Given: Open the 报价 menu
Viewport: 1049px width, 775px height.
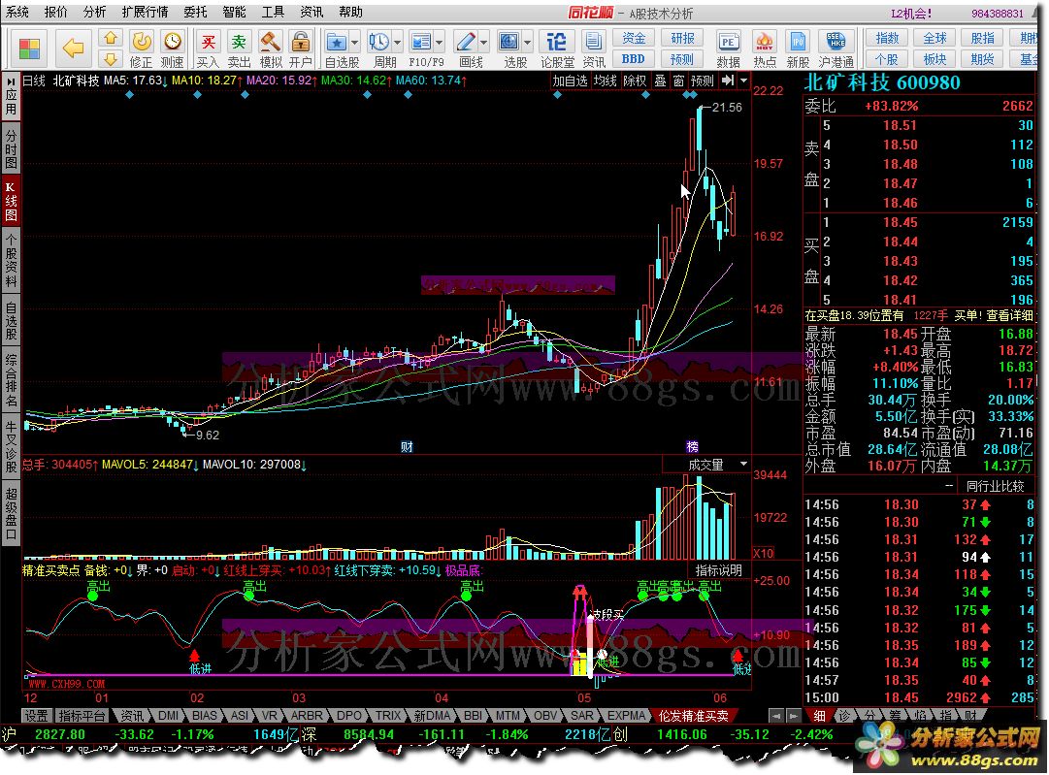Looking at the screenshot, I should tap(56, 12).
